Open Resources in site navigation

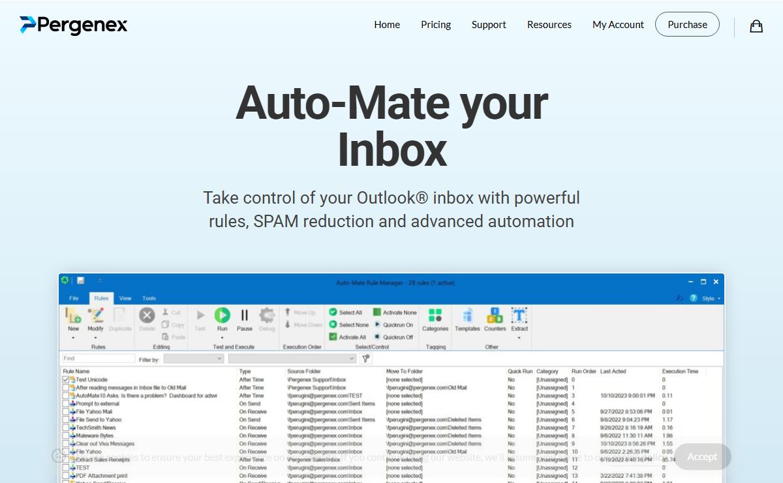pos(549,25)
